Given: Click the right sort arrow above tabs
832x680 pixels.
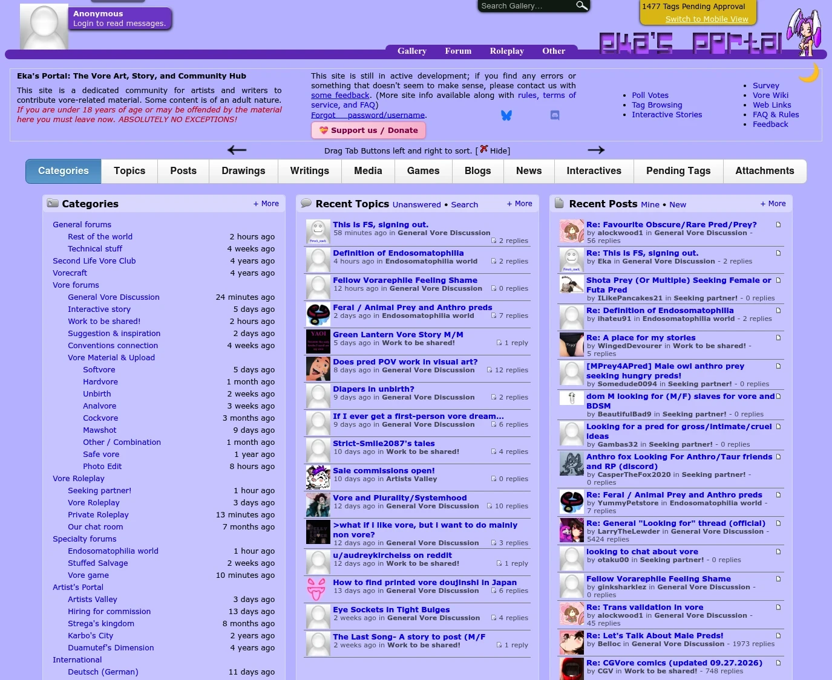Looking at the screenshot, I should coord(596,150).
